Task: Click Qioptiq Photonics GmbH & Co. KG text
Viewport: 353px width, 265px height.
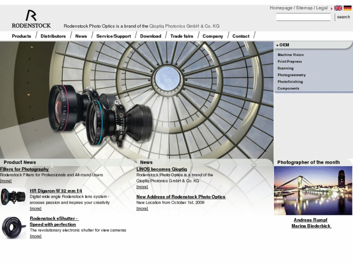Action: [x=184, y=26]
